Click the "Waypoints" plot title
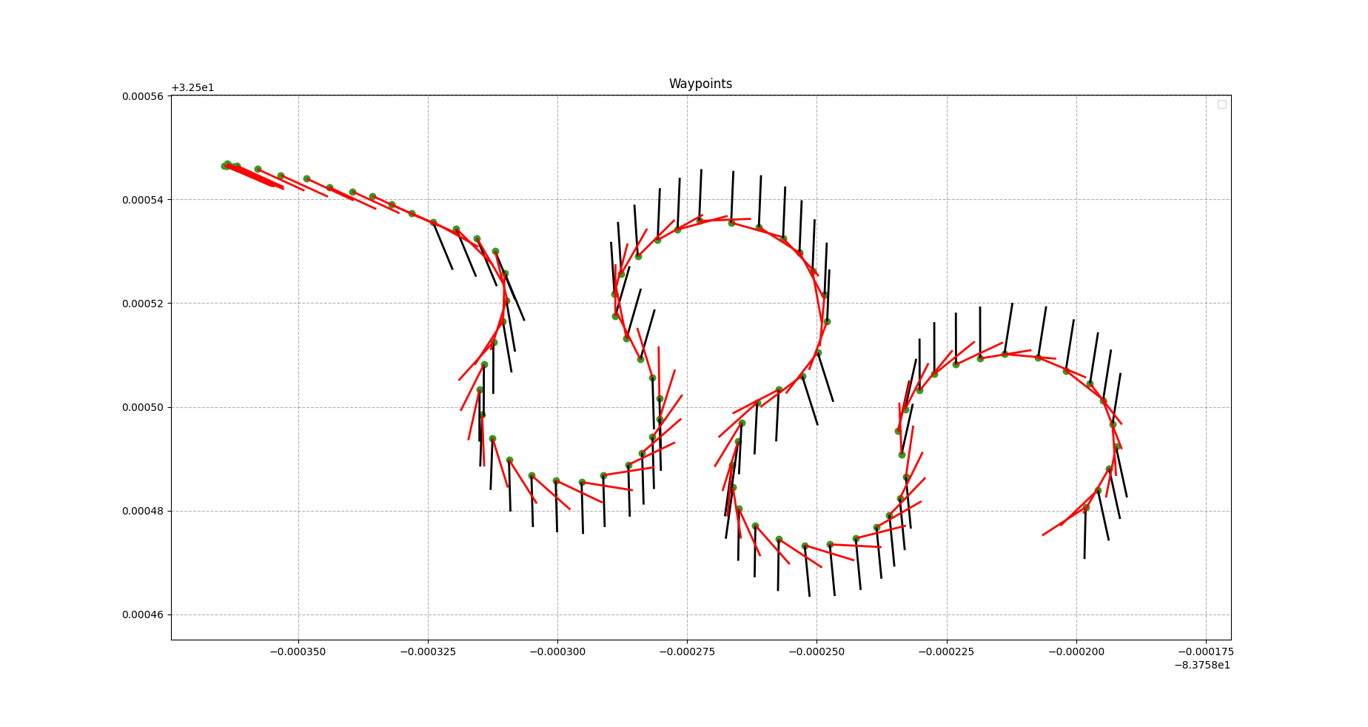The width and height of the screenshot is (1368, 727). tap(700, 84)
